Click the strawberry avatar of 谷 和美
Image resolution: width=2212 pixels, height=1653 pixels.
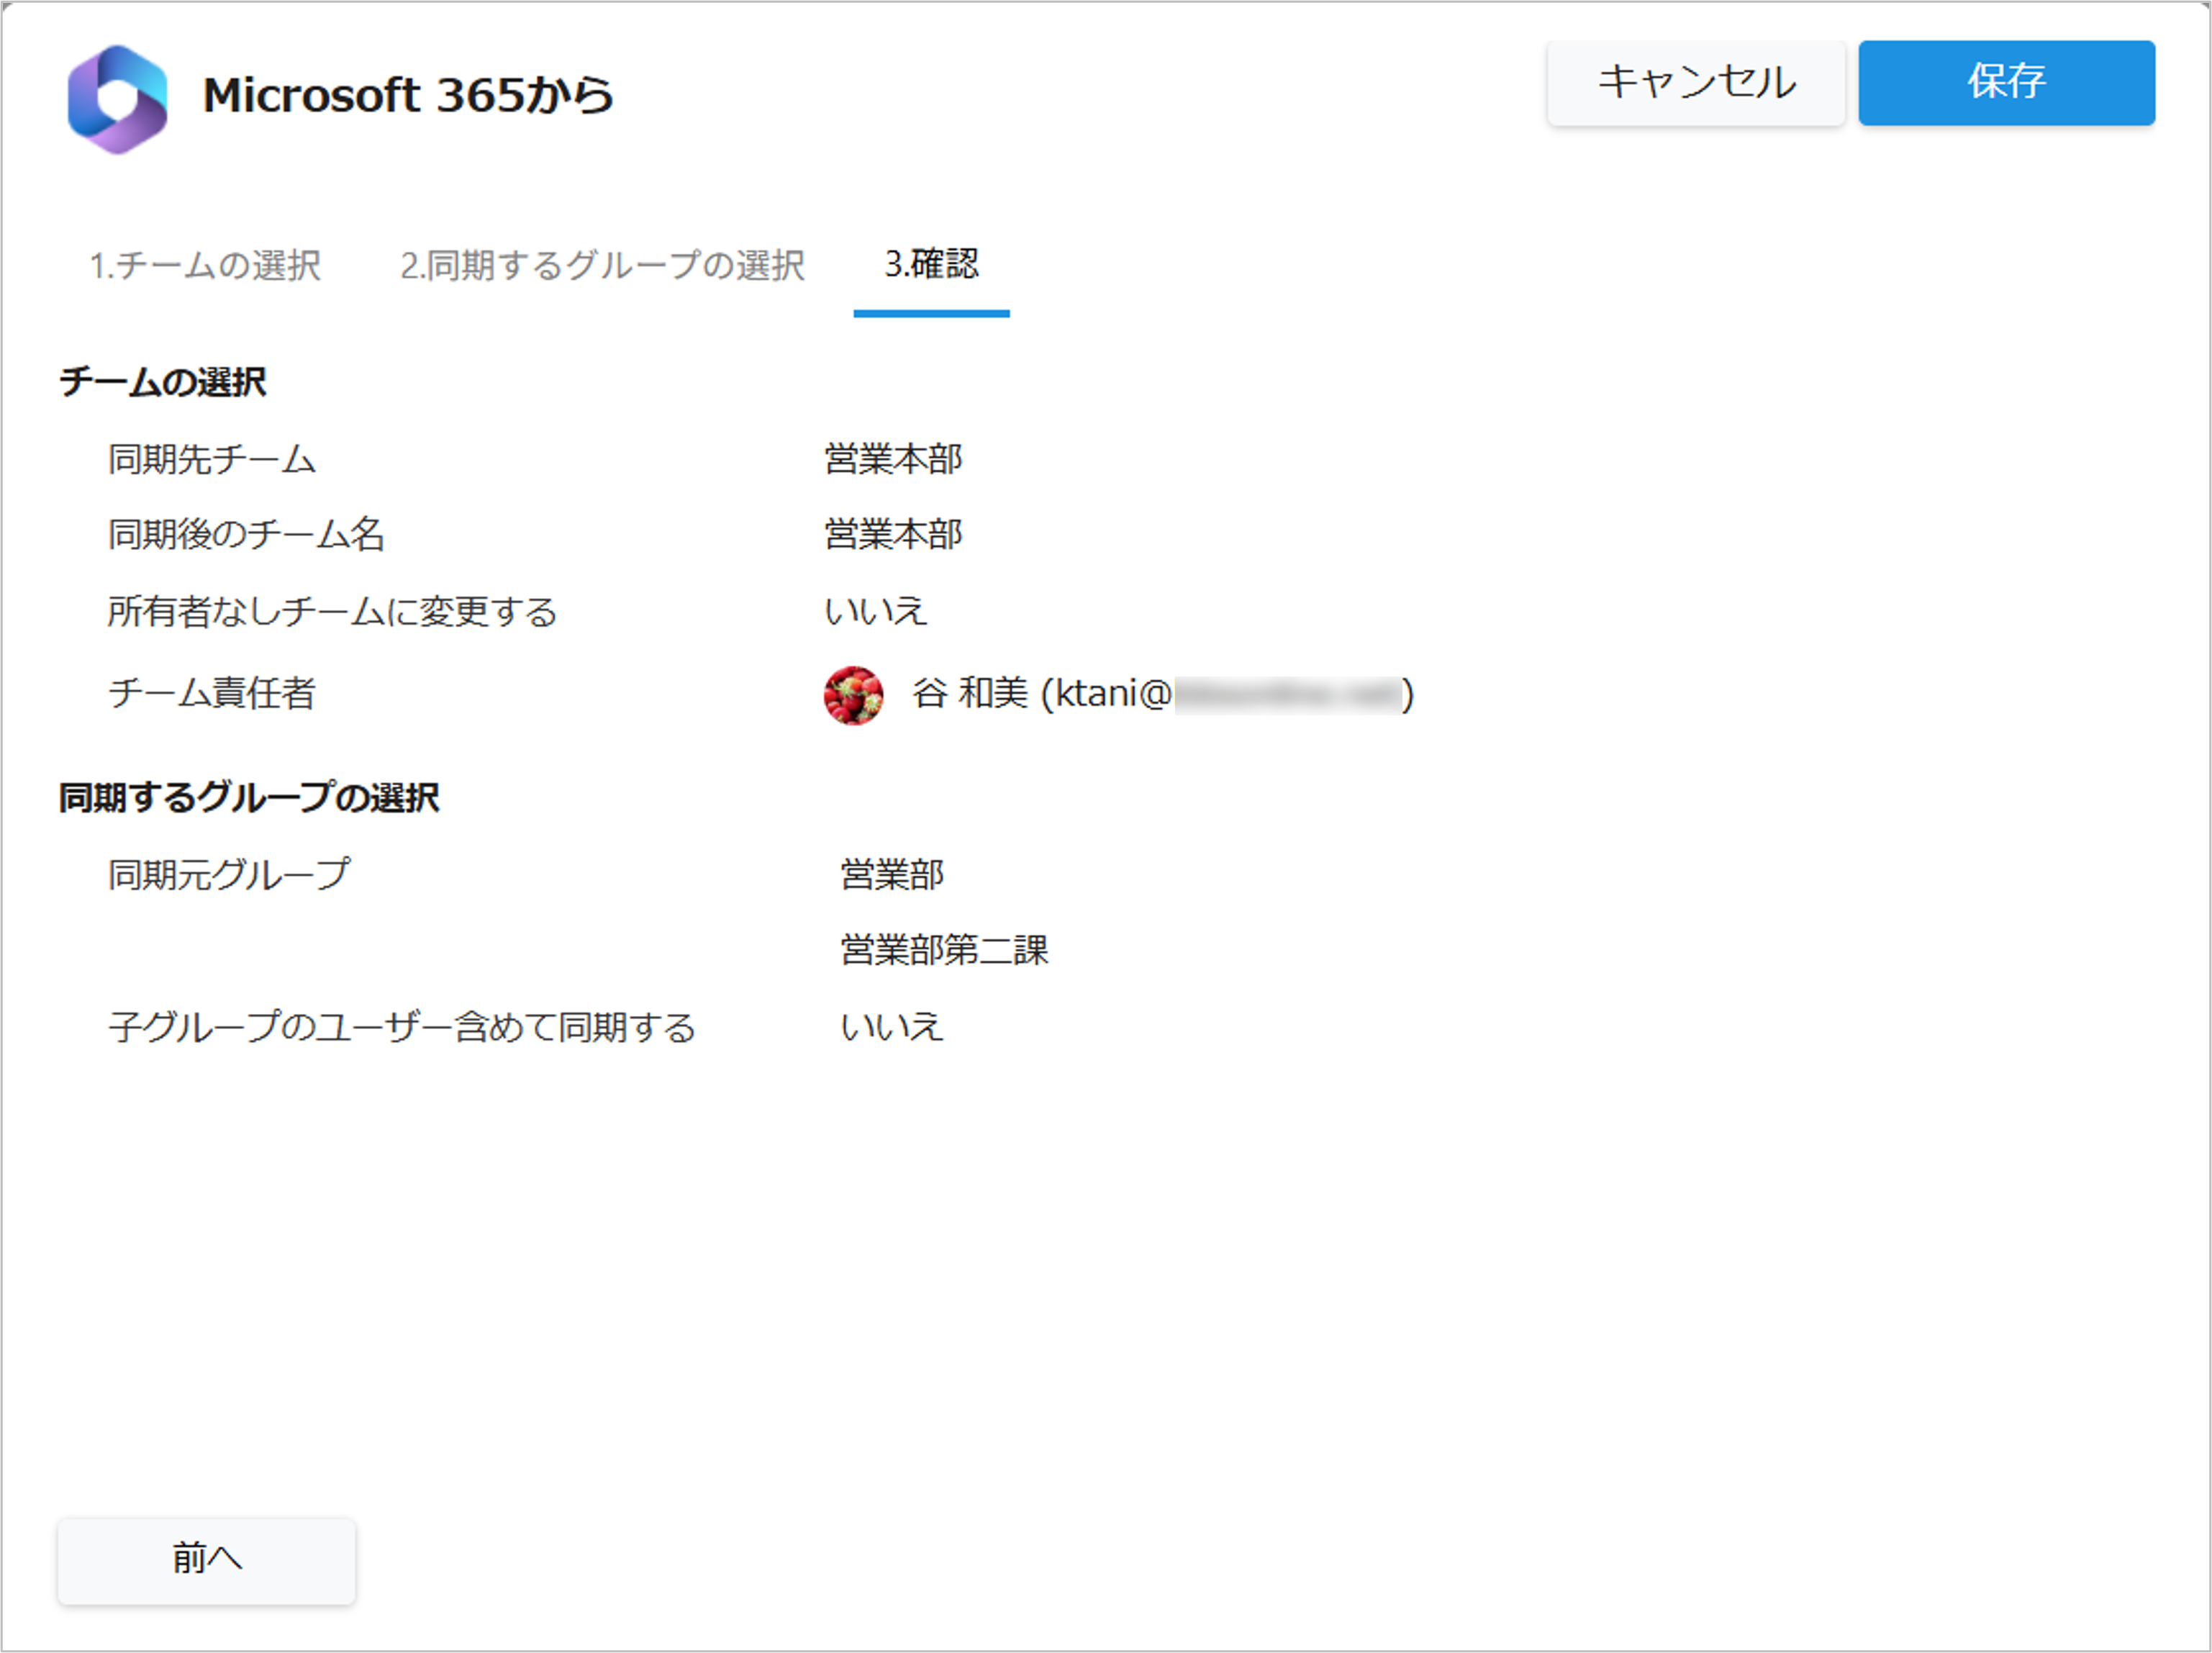pos(853,695)
